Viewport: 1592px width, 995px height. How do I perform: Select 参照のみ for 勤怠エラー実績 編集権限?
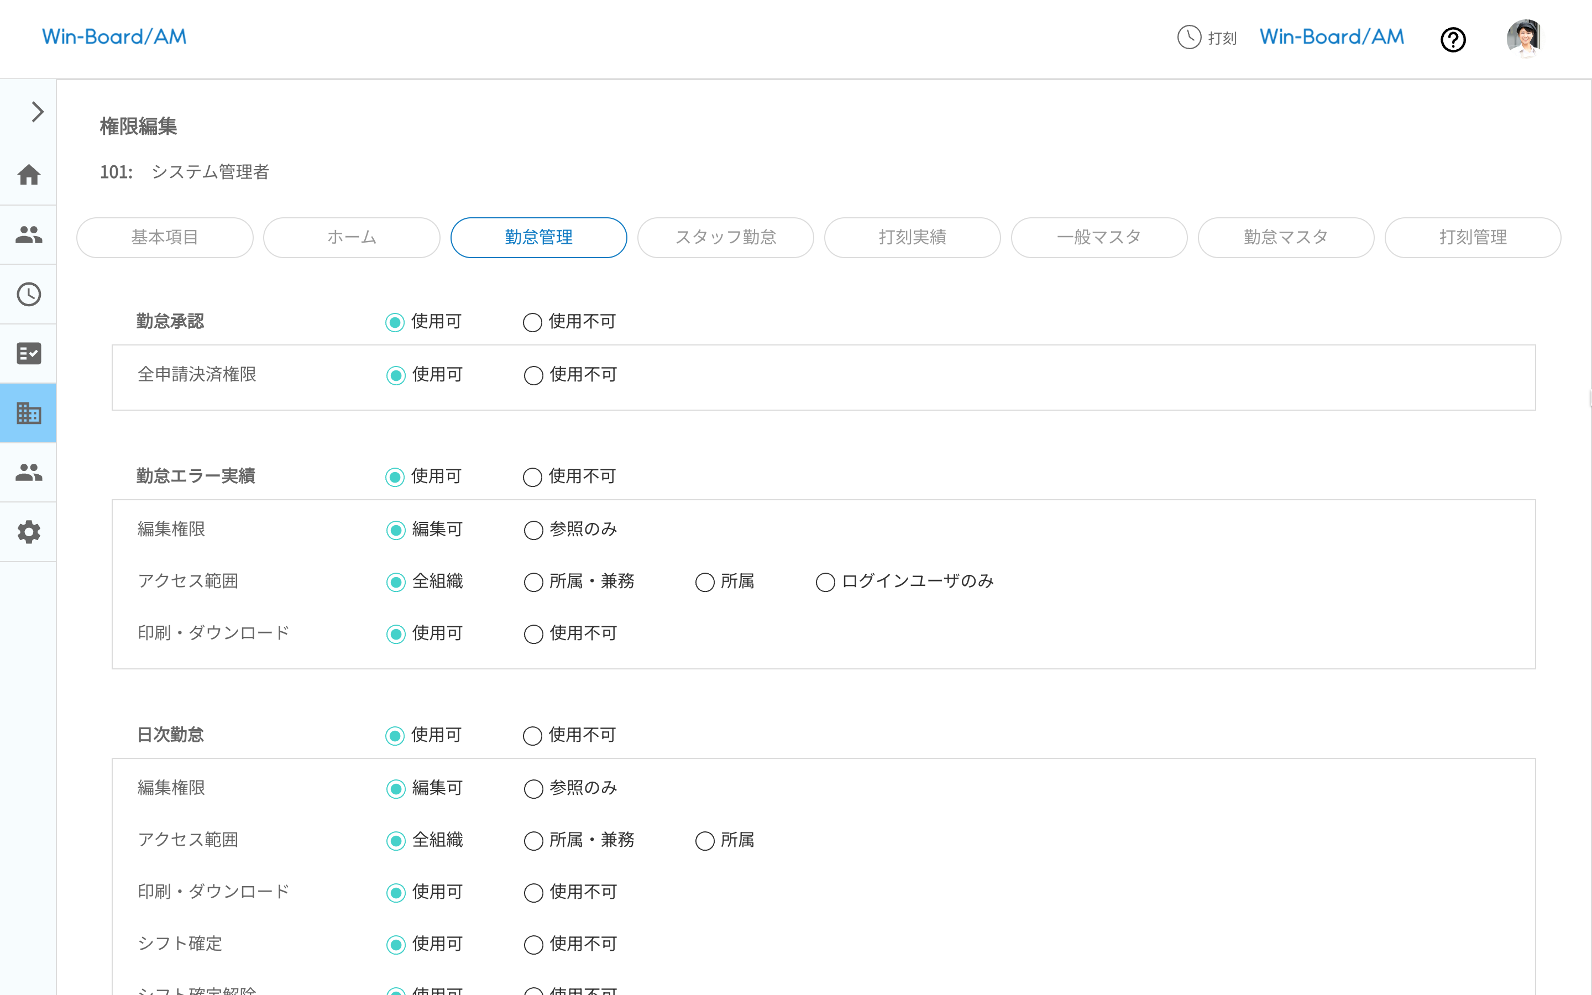533,531
